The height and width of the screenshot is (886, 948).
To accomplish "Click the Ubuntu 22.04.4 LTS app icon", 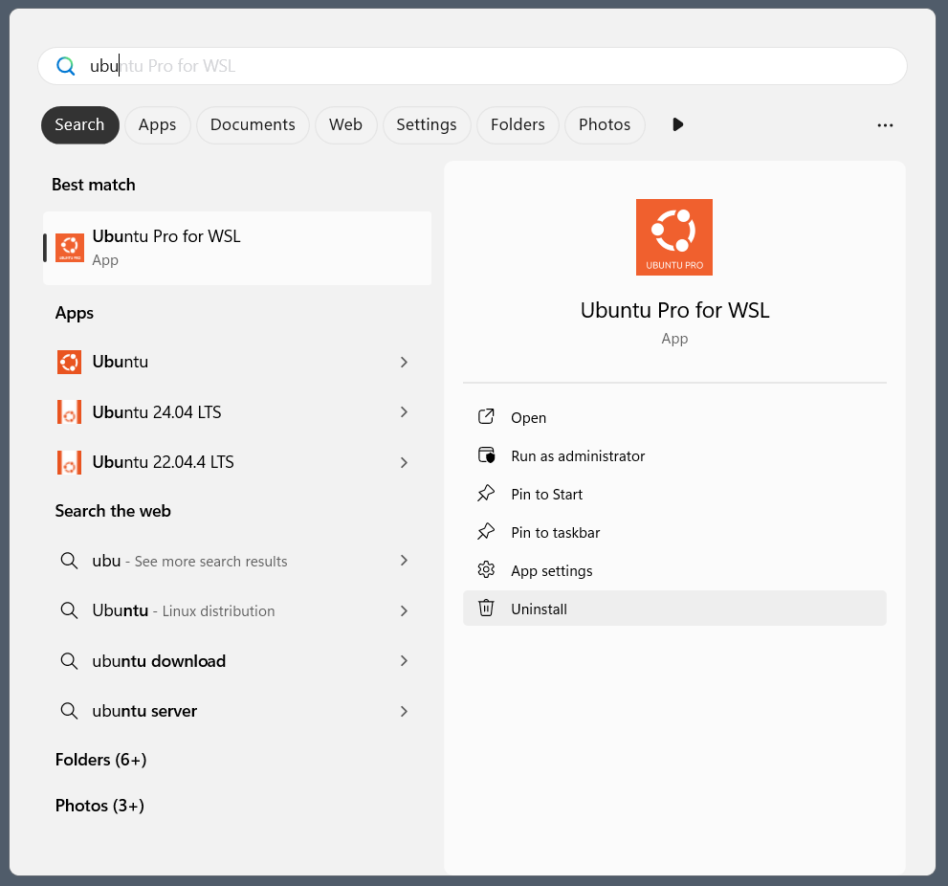I will (x=70, y=463).
